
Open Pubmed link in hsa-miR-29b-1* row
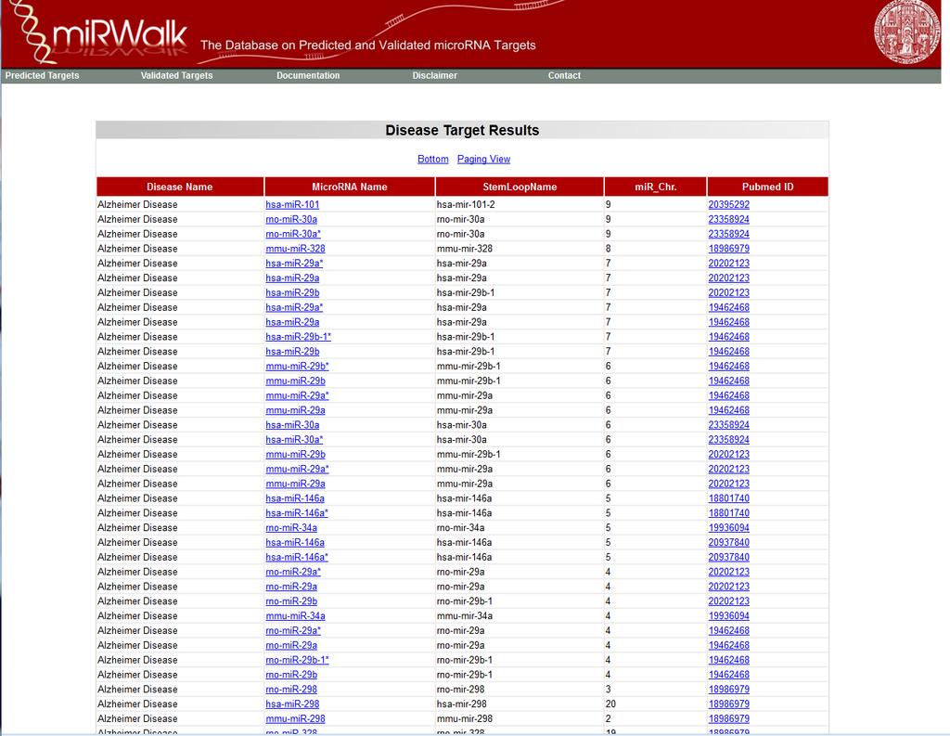pos(729,337)
